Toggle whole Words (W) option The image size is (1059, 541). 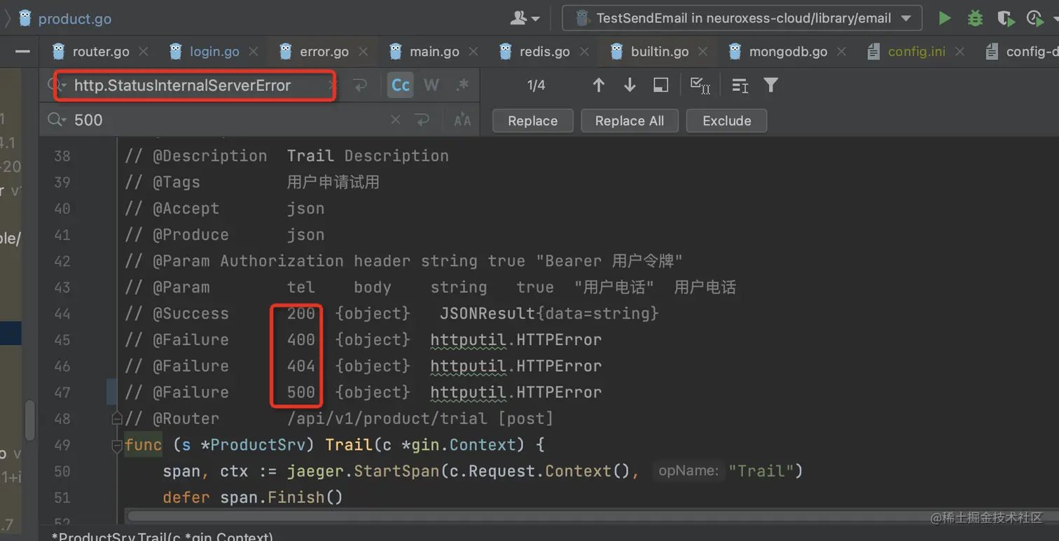click(x=431, y=85)
